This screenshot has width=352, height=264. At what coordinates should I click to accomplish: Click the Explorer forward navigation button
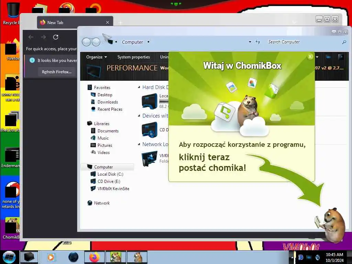coord(96,42)
